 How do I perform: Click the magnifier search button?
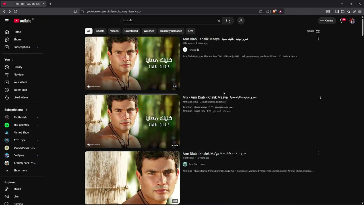pyautogui.click(x=228, y=20)
